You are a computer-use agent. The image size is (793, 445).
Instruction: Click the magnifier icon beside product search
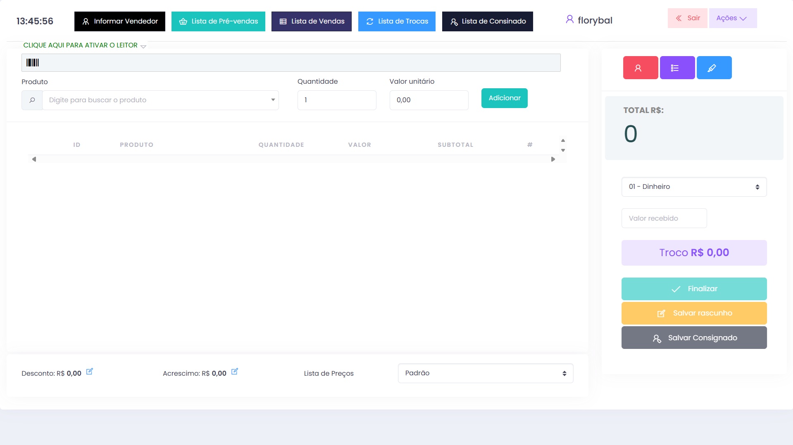coord(32,100)
